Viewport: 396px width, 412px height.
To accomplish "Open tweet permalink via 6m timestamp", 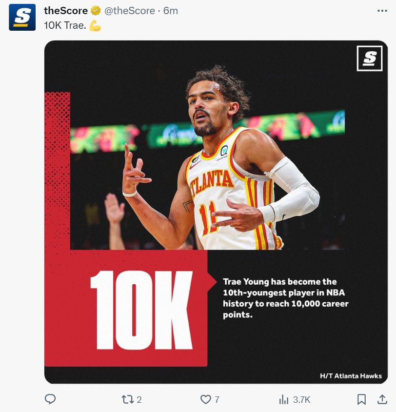I will (x=171, y=11).
